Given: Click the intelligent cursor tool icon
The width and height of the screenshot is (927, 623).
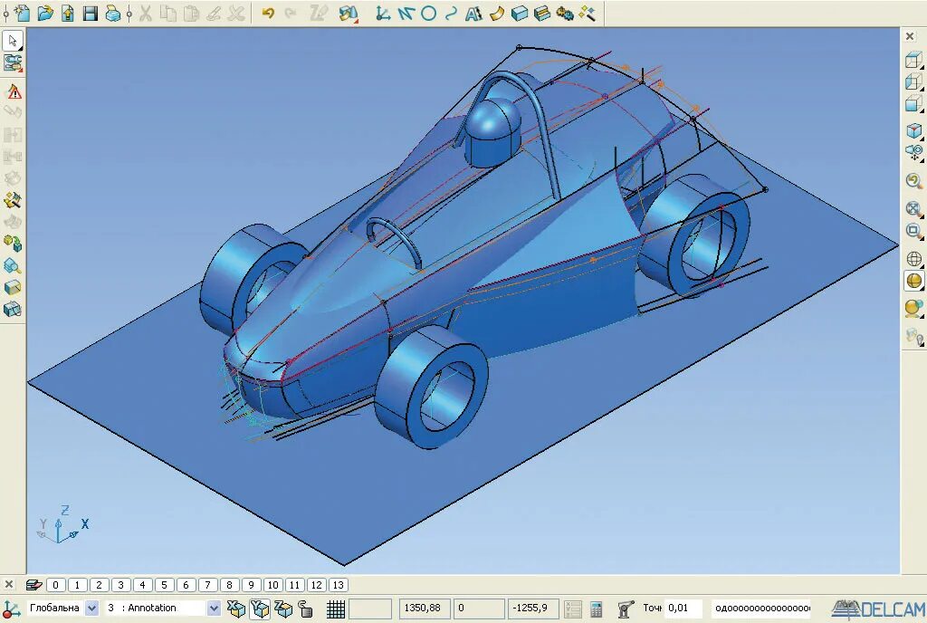Looking at the screenshot, I should click(x=626, y=609).
